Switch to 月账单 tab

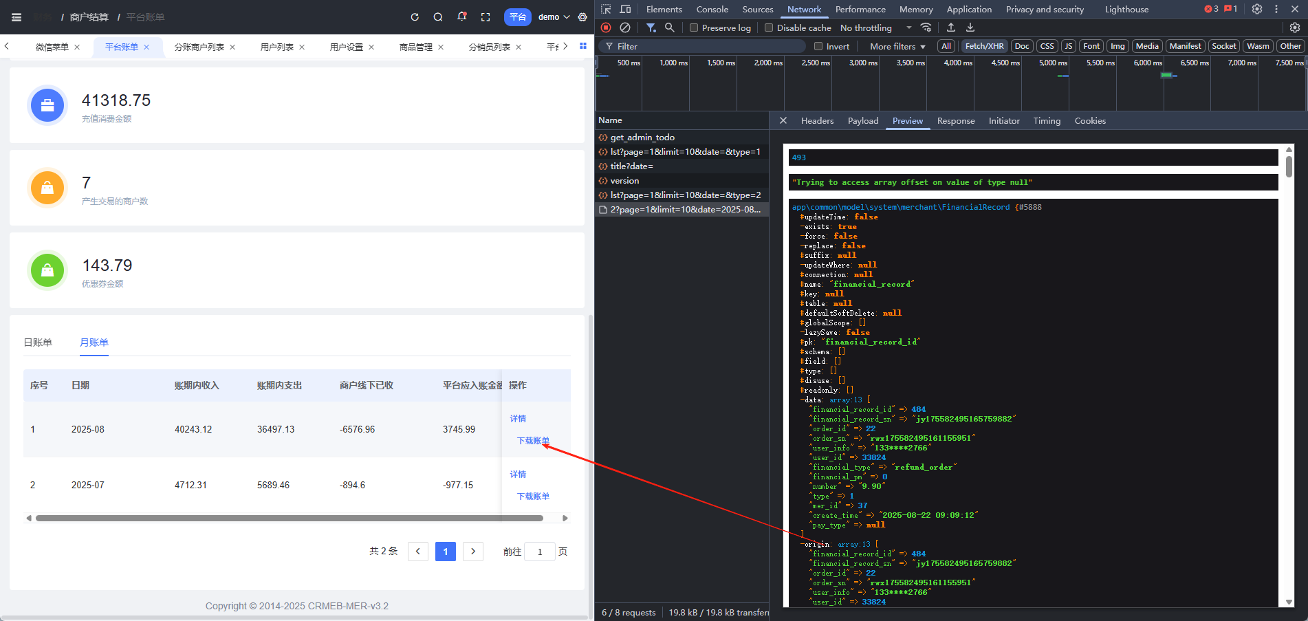tap(94, 342)
